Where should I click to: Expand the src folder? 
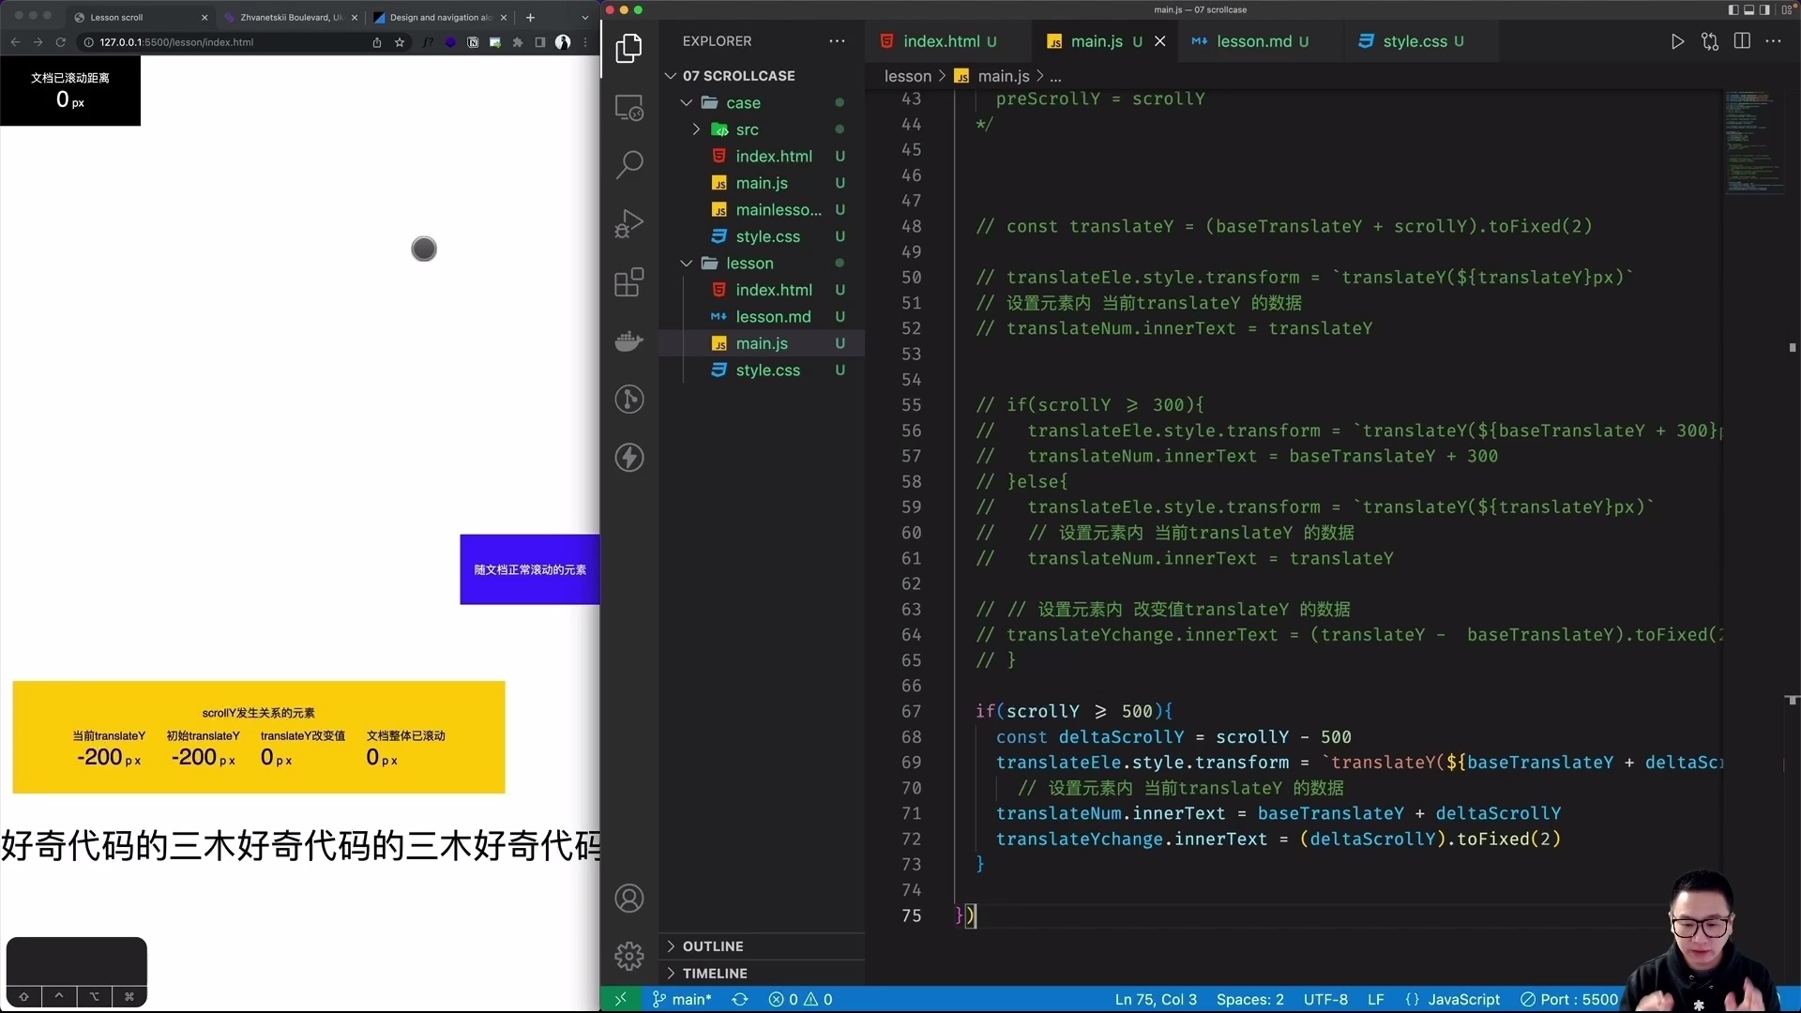point(696,129)
